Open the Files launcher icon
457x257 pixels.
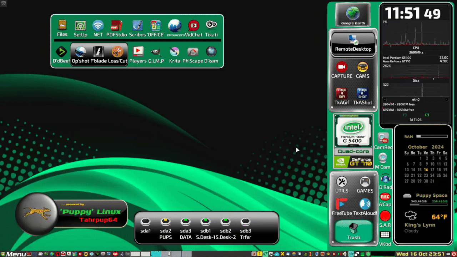[x=62, y=26]
